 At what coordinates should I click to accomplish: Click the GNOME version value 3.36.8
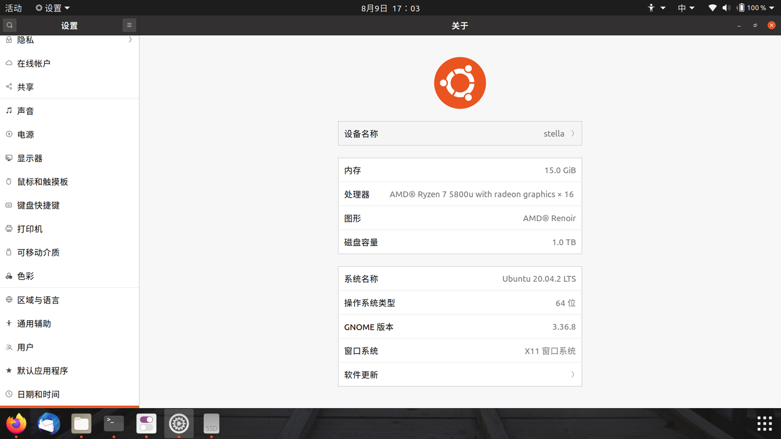564,327
